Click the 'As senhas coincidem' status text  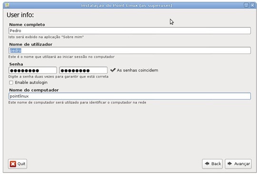138,70
